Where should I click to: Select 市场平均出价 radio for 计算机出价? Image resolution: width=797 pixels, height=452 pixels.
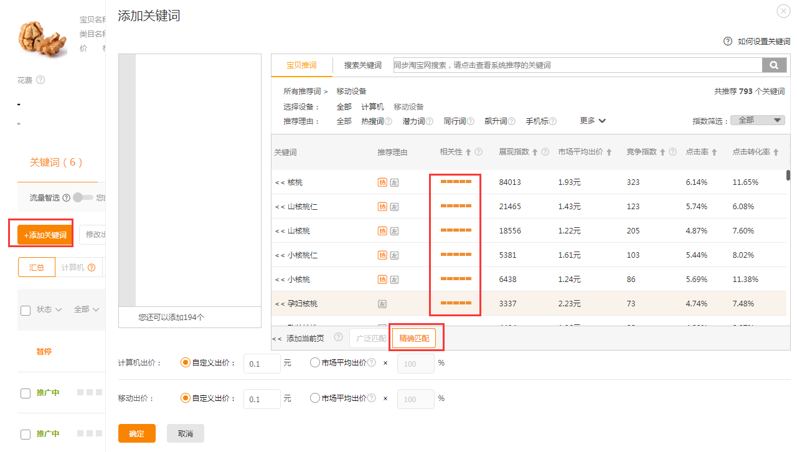(315, 363)
